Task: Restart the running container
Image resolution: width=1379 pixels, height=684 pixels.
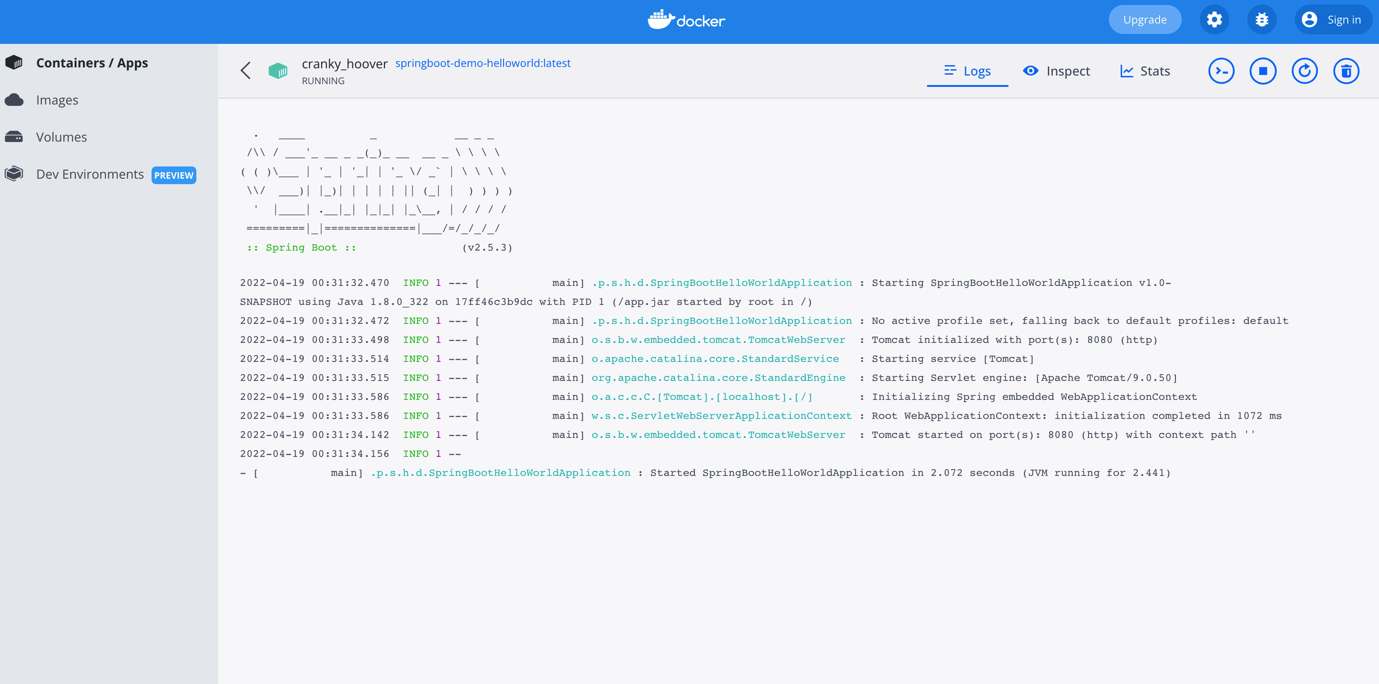Action: point(1304,71)
